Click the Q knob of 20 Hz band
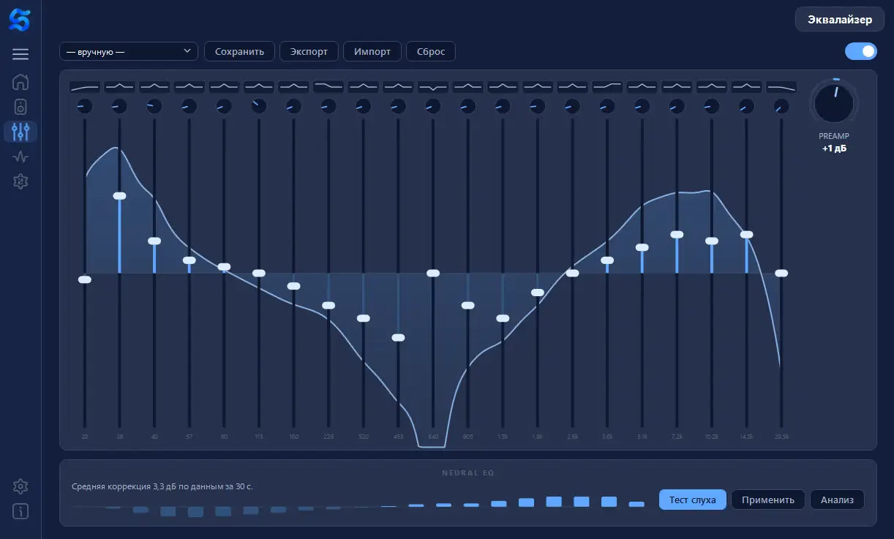The height and width of the screenshot is (539, 894). pos(85,107)
